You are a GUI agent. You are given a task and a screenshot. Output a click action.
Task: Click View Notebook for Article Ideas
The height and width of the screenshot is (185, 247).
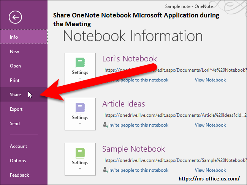coord(210,125)
